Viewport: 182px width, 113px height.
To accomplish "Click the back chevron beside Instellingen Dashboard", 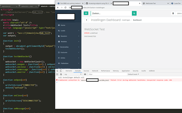I will coord(87,20).
